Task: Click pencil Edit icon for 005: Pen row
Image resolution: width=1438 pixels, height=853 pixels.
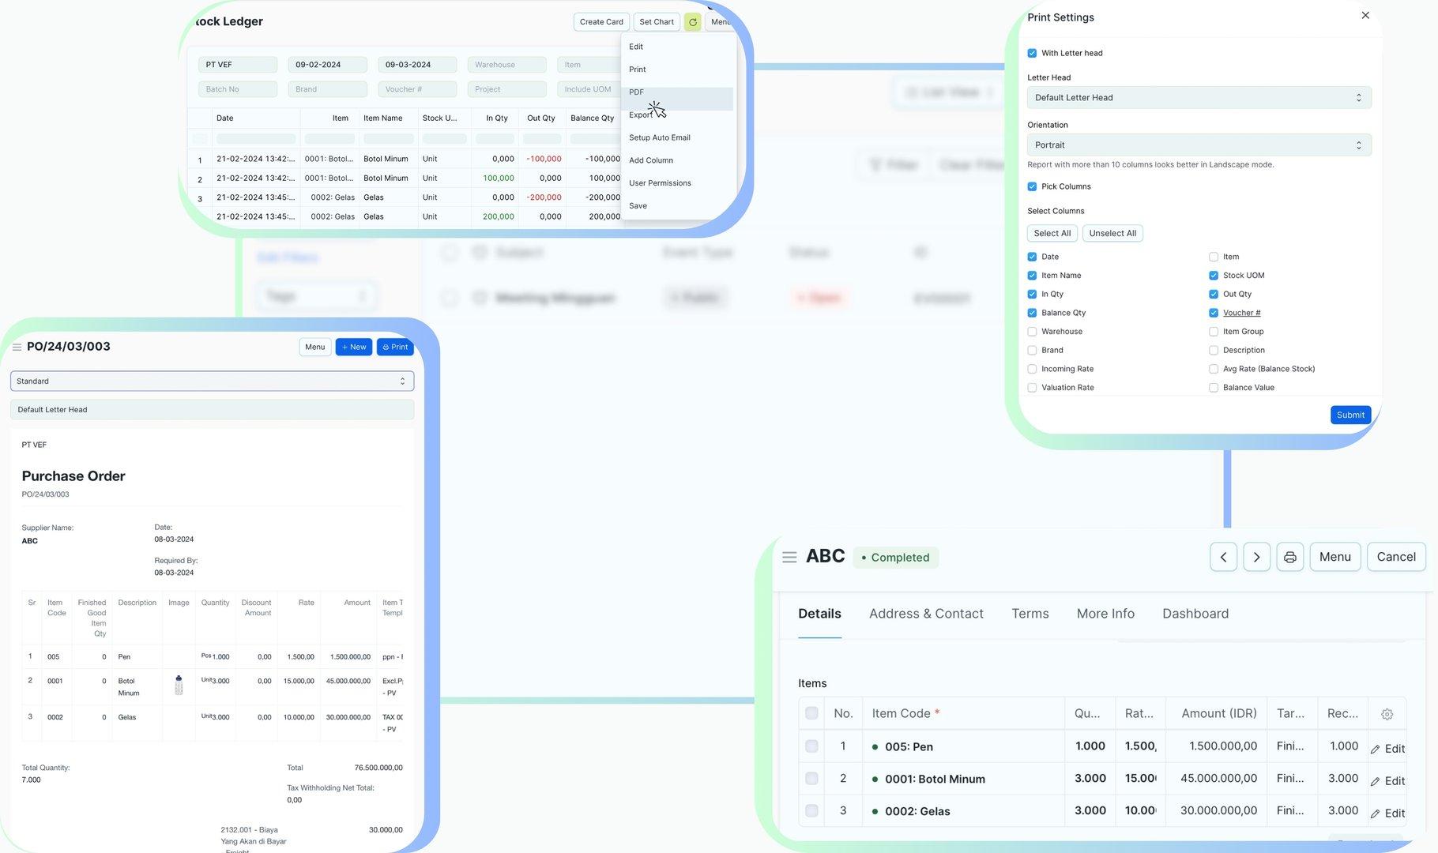Action: [1376, 749]
